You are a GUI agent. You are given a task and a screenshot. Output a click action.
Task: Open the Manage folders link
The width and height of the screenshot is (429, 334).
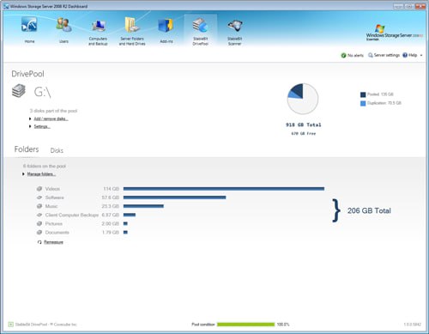tap(41, 173)
